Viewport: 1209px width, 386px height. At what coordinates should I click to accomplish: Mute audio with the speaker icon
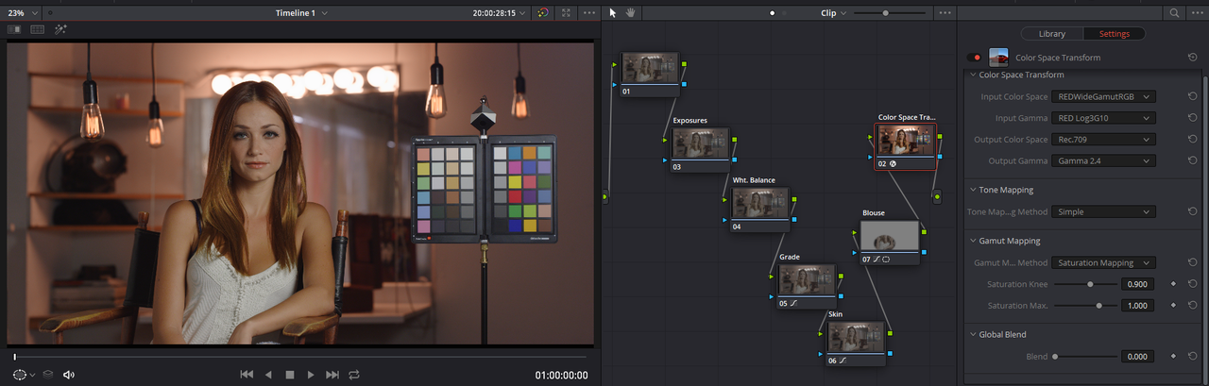click(69, 375)
